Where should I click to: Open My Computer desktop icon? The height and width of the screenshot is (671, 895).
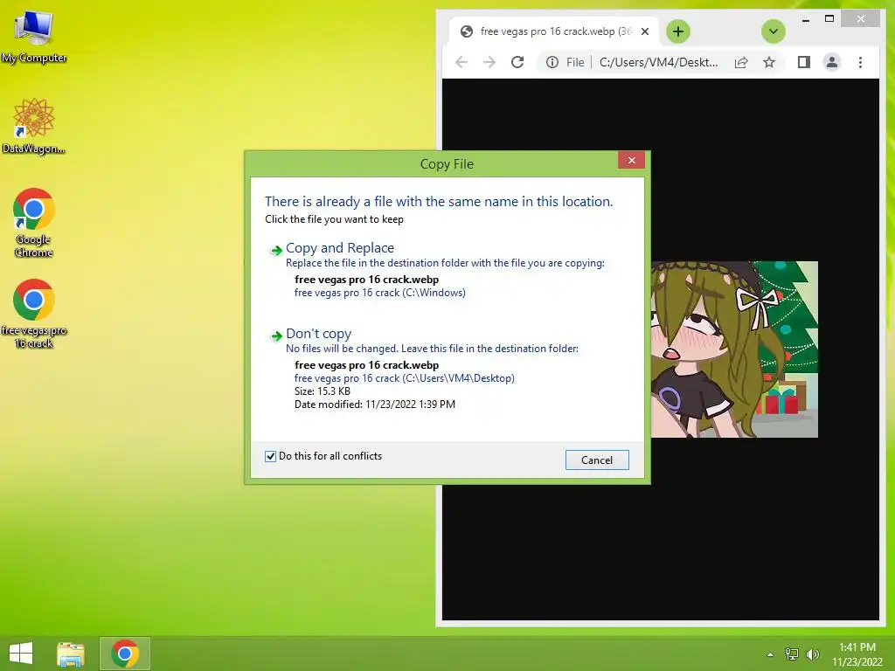click(x=34, y=35)
